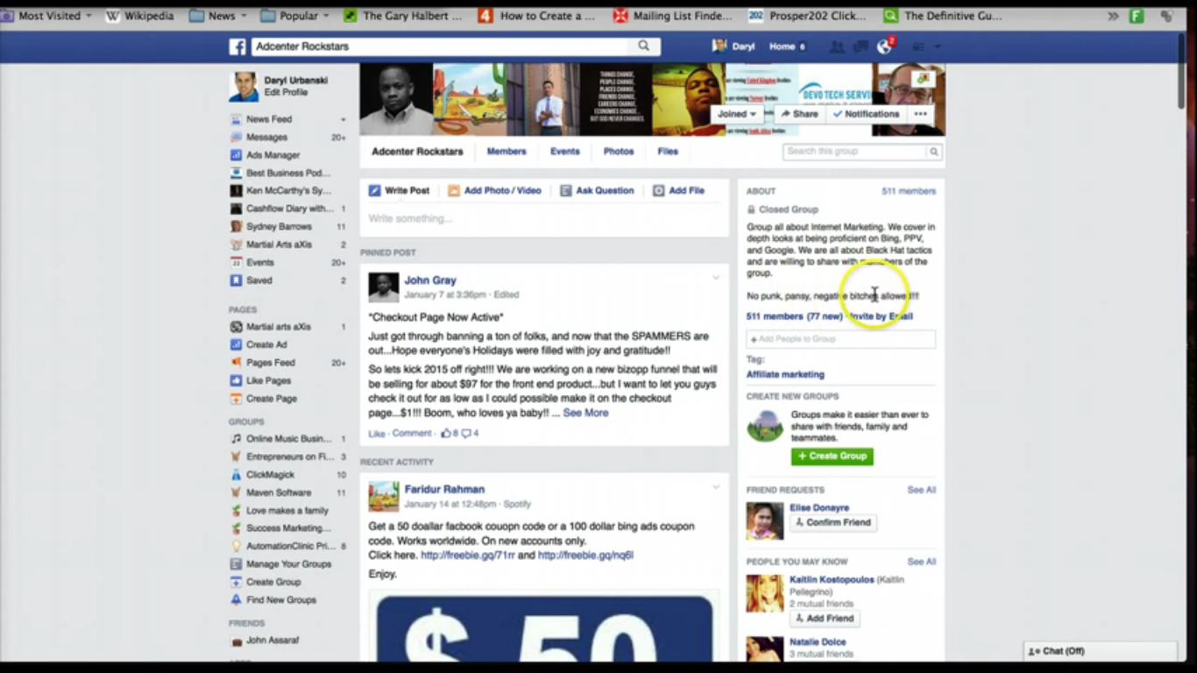The height and width of the screenshot is (673, 1197).
Task: Open Create Ad under Pages
Action: click(266, 344)
